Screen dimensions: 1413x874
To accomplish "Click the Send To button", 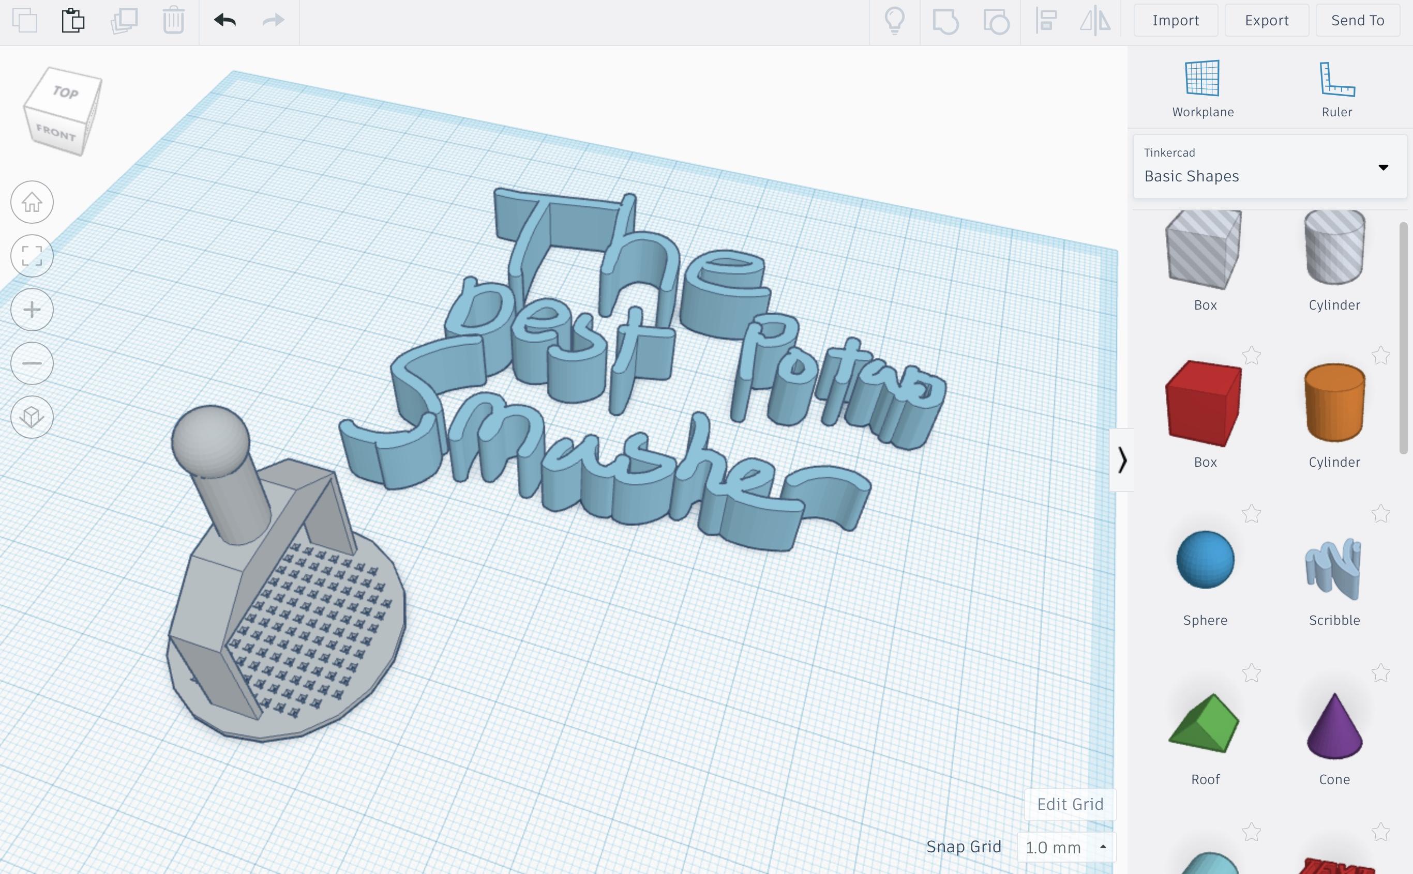I will [x=1358, y=20].
